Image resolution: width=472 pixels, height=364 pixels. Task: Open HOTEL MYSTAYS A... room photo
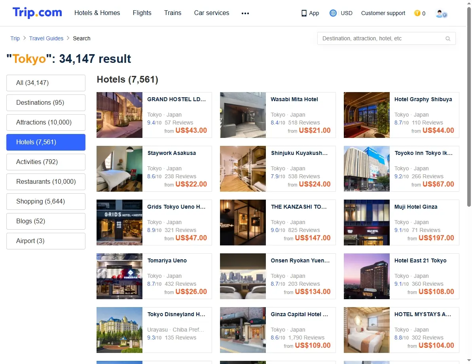[x=367, y=330]
